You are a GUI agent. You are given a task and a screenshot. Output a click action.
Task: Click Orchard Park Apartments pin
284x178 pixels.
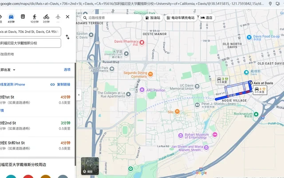click(x=112, y=69)
